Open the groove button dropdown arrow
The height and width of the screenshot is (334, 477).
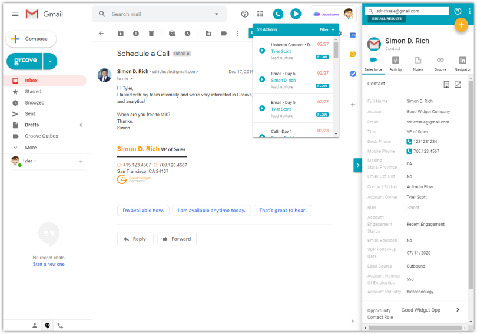[x=50, y=61]
